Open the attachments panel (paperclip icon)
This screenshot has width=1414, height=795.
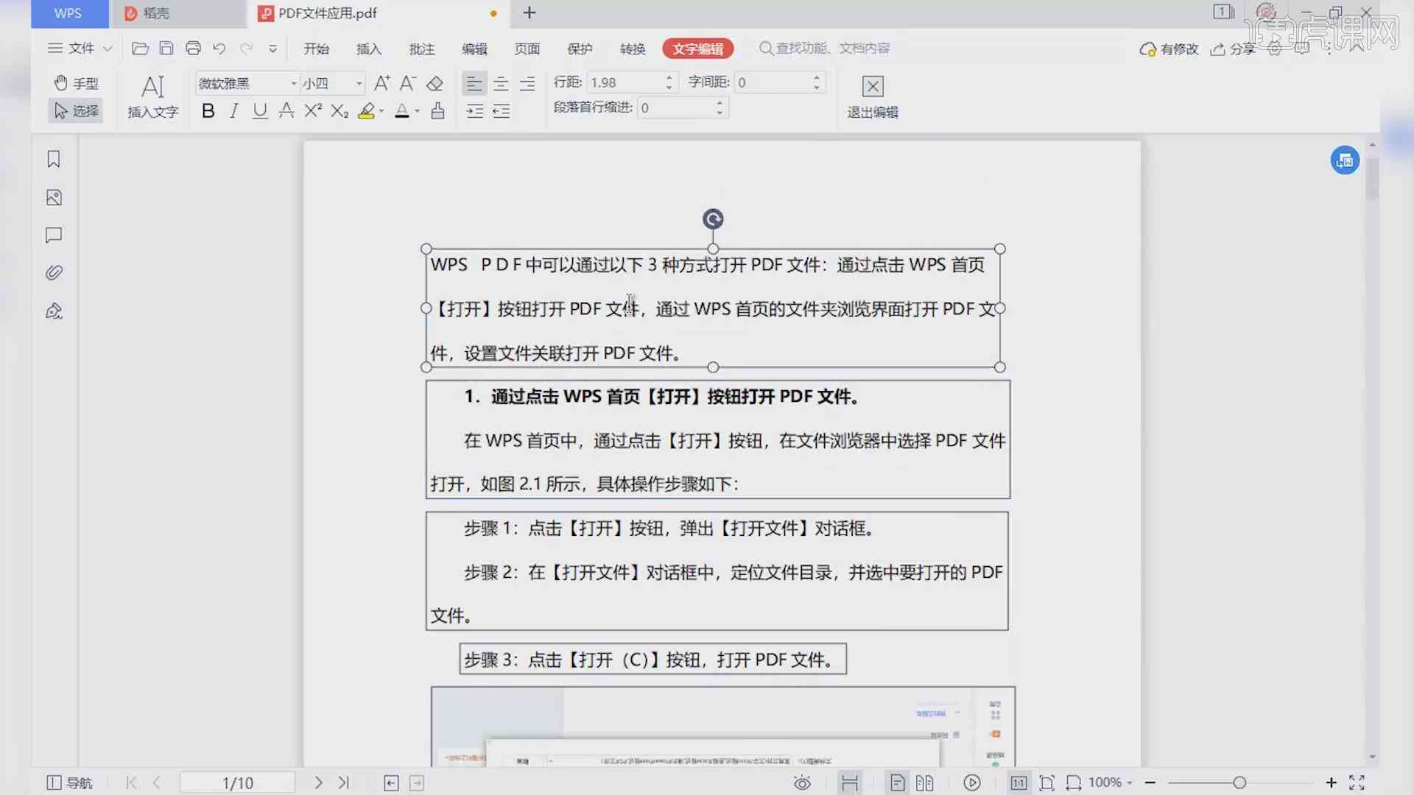click(x=54, y=273)
